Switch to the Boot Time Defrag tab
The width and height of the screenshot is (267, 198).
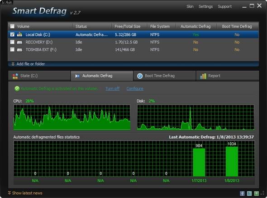click(x=164, y=76)
